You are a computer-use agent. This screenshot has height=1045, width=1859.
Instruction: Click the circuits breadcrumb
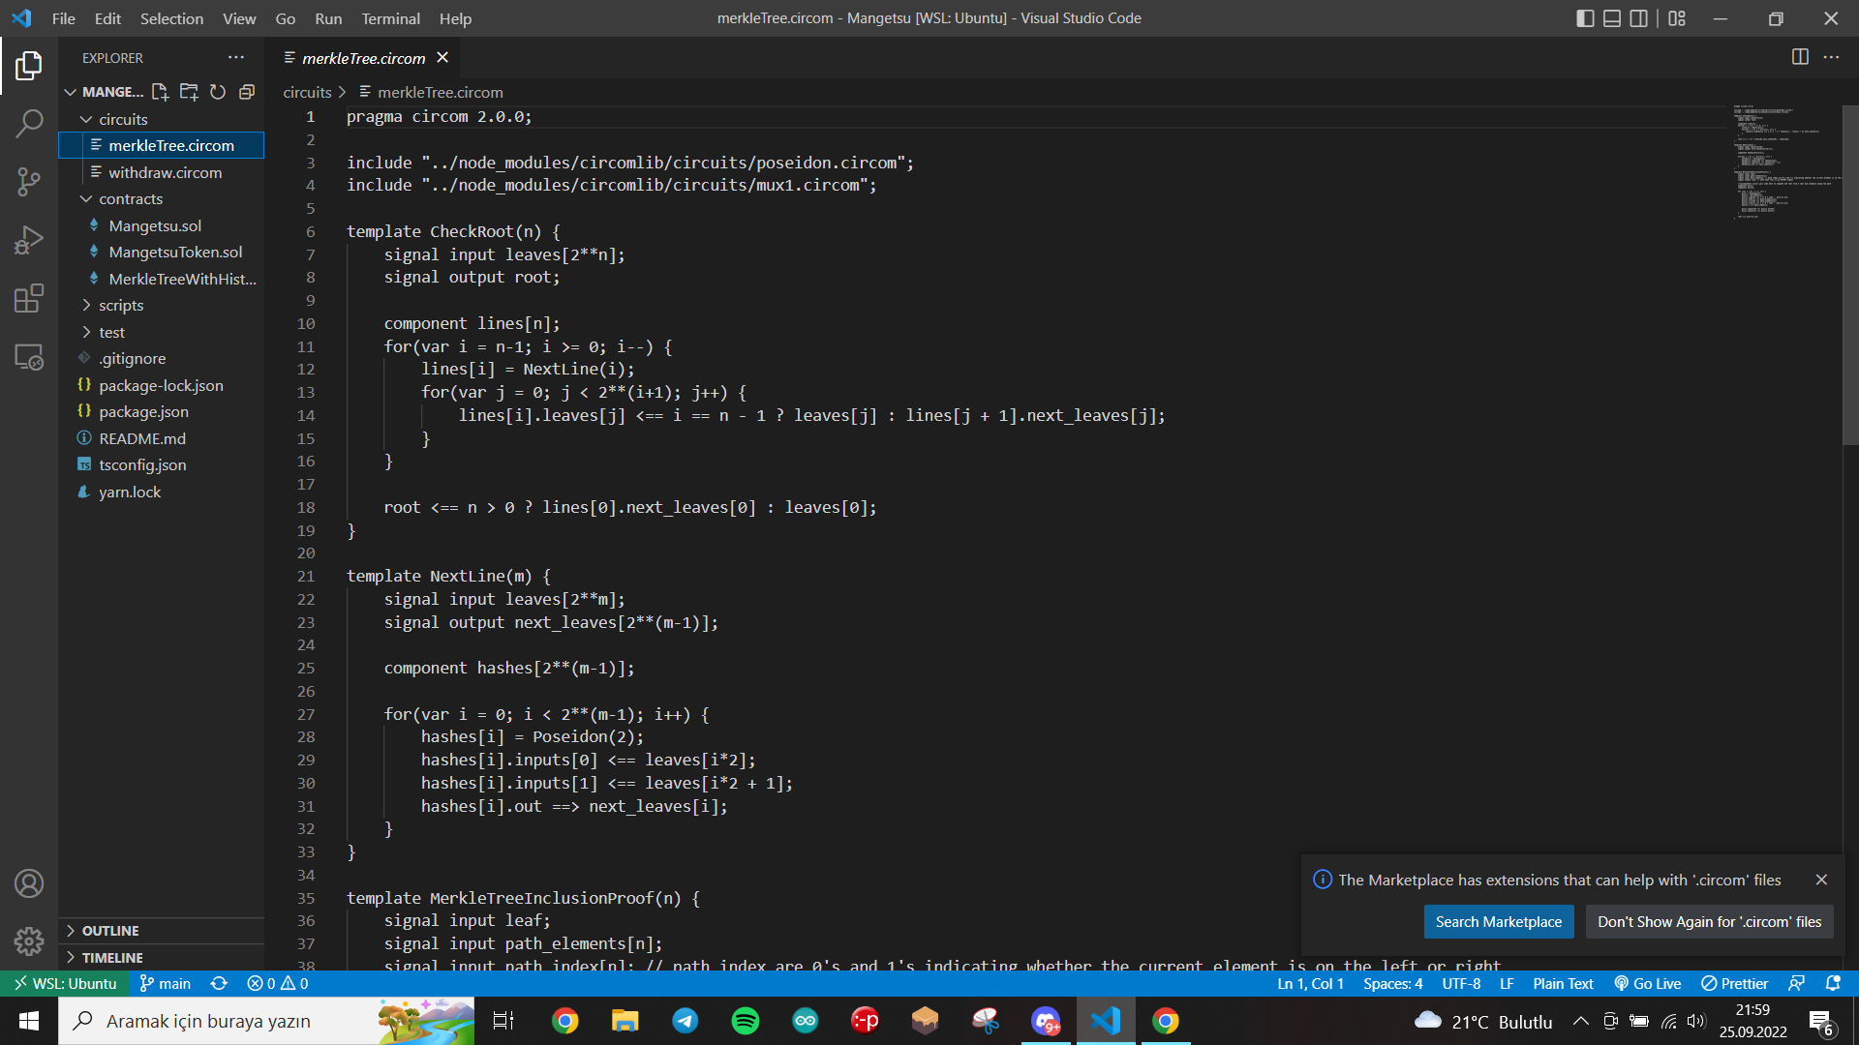point(307,92)
